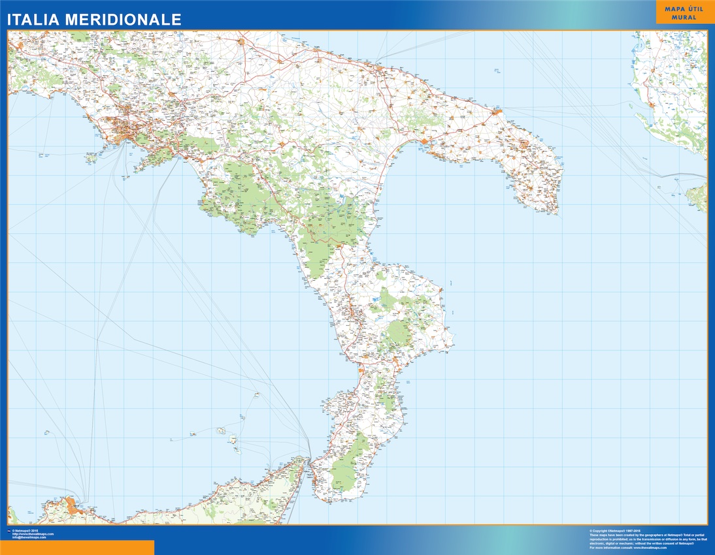Screen dimensions: 715x555
Task: Click the 'Mapa Útil Mural' orange badge
Action: [x=685, y=12]
